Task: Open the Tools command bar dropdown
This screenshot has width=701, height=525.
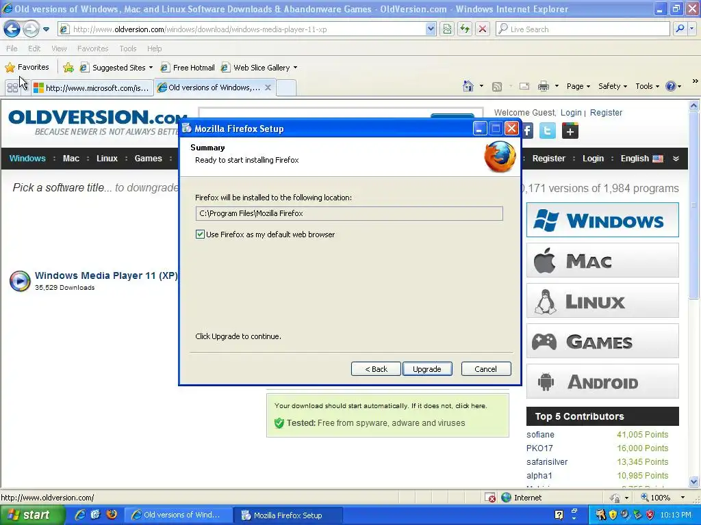Action: 648,86
